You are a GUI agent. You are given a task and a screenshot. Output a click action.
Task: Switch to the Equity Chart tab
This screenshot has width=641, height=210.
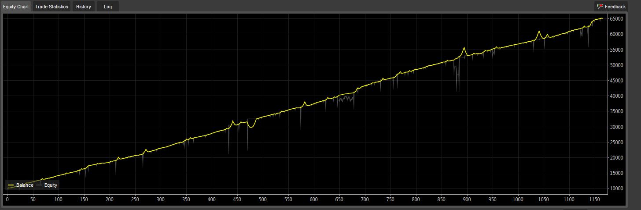tap(16, 7)
